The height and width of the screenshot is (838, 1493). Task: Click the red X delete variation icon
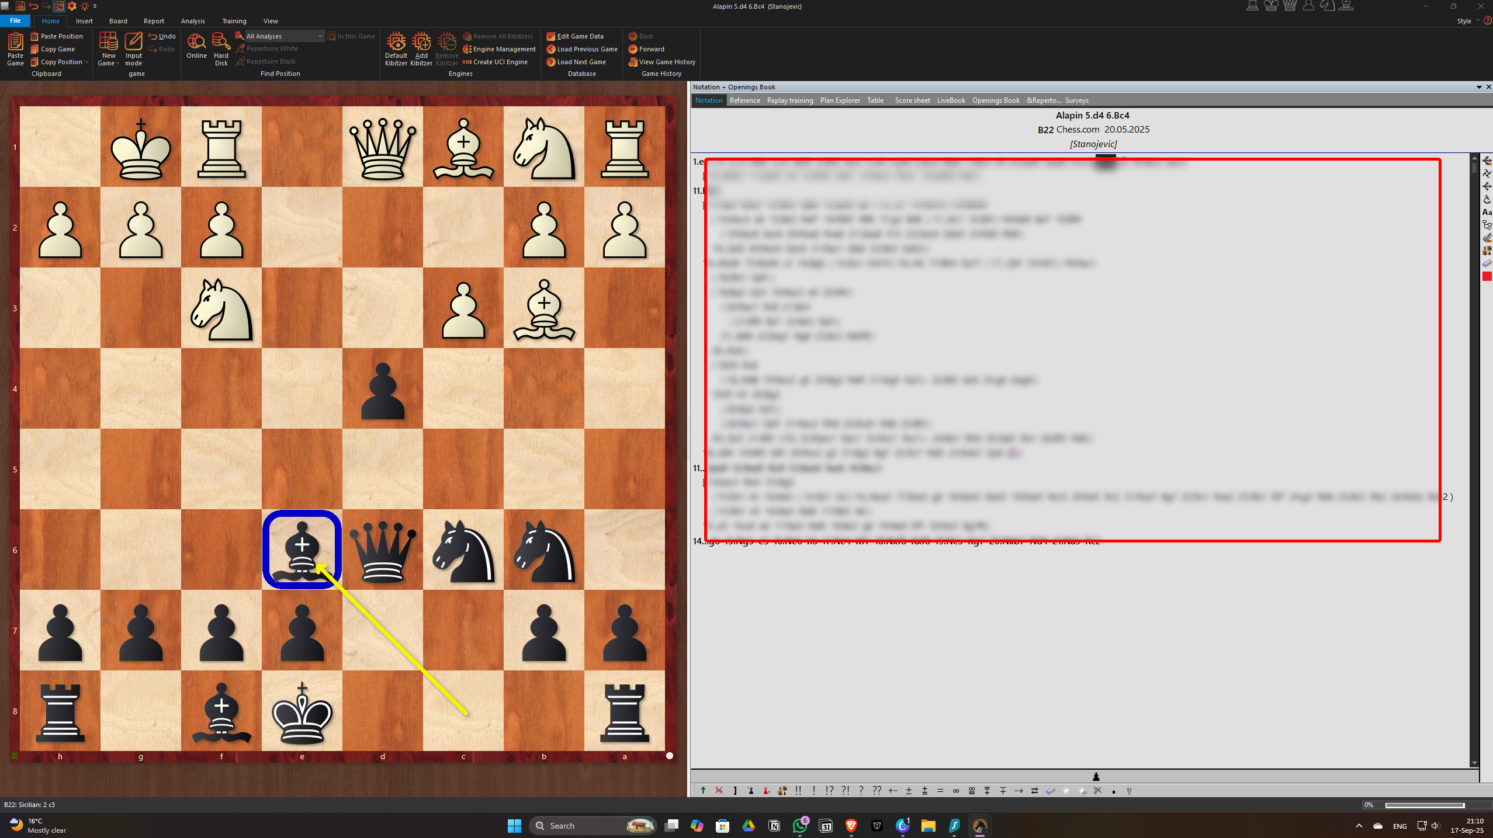point(719,791)
